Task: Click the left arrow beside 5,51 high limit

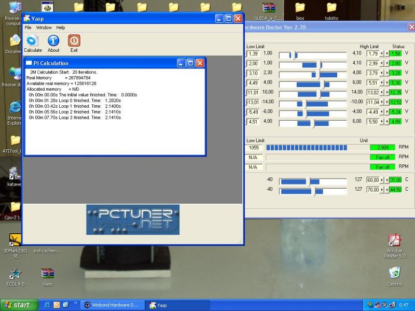Action: pyautogui.click(x=382, y=83)
